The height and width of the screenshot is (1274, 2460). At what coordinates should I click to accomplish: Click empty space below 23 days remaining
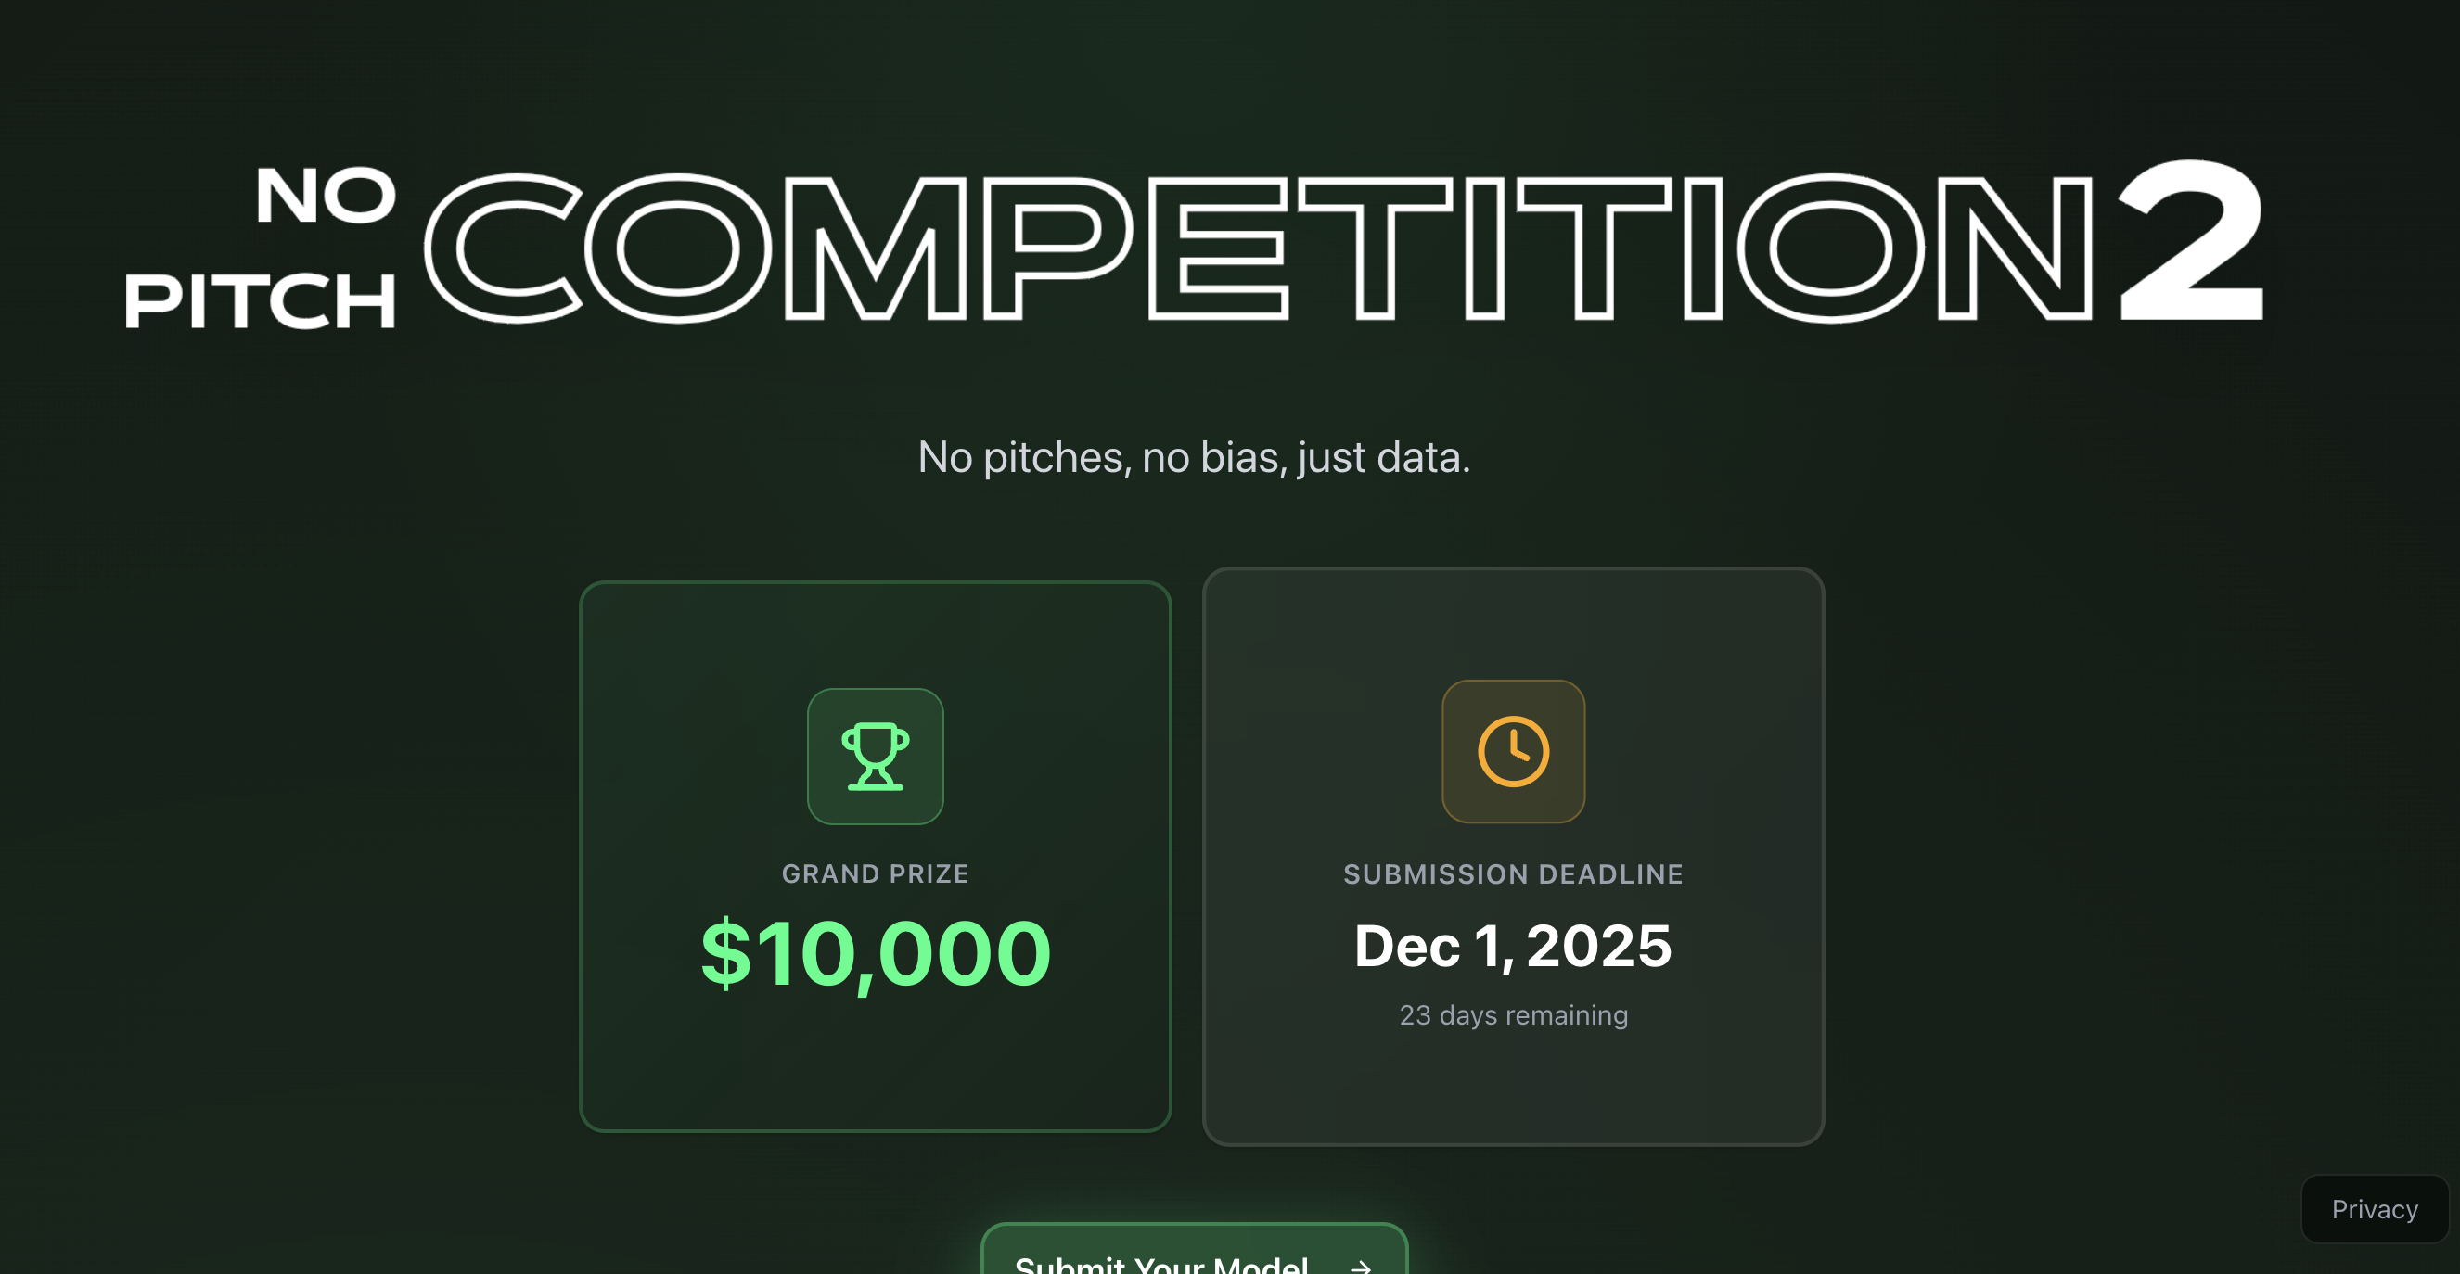tap(1513, 1088)
